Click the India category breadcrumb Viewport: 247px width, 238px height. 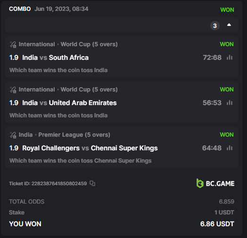[x=25, y=135]
